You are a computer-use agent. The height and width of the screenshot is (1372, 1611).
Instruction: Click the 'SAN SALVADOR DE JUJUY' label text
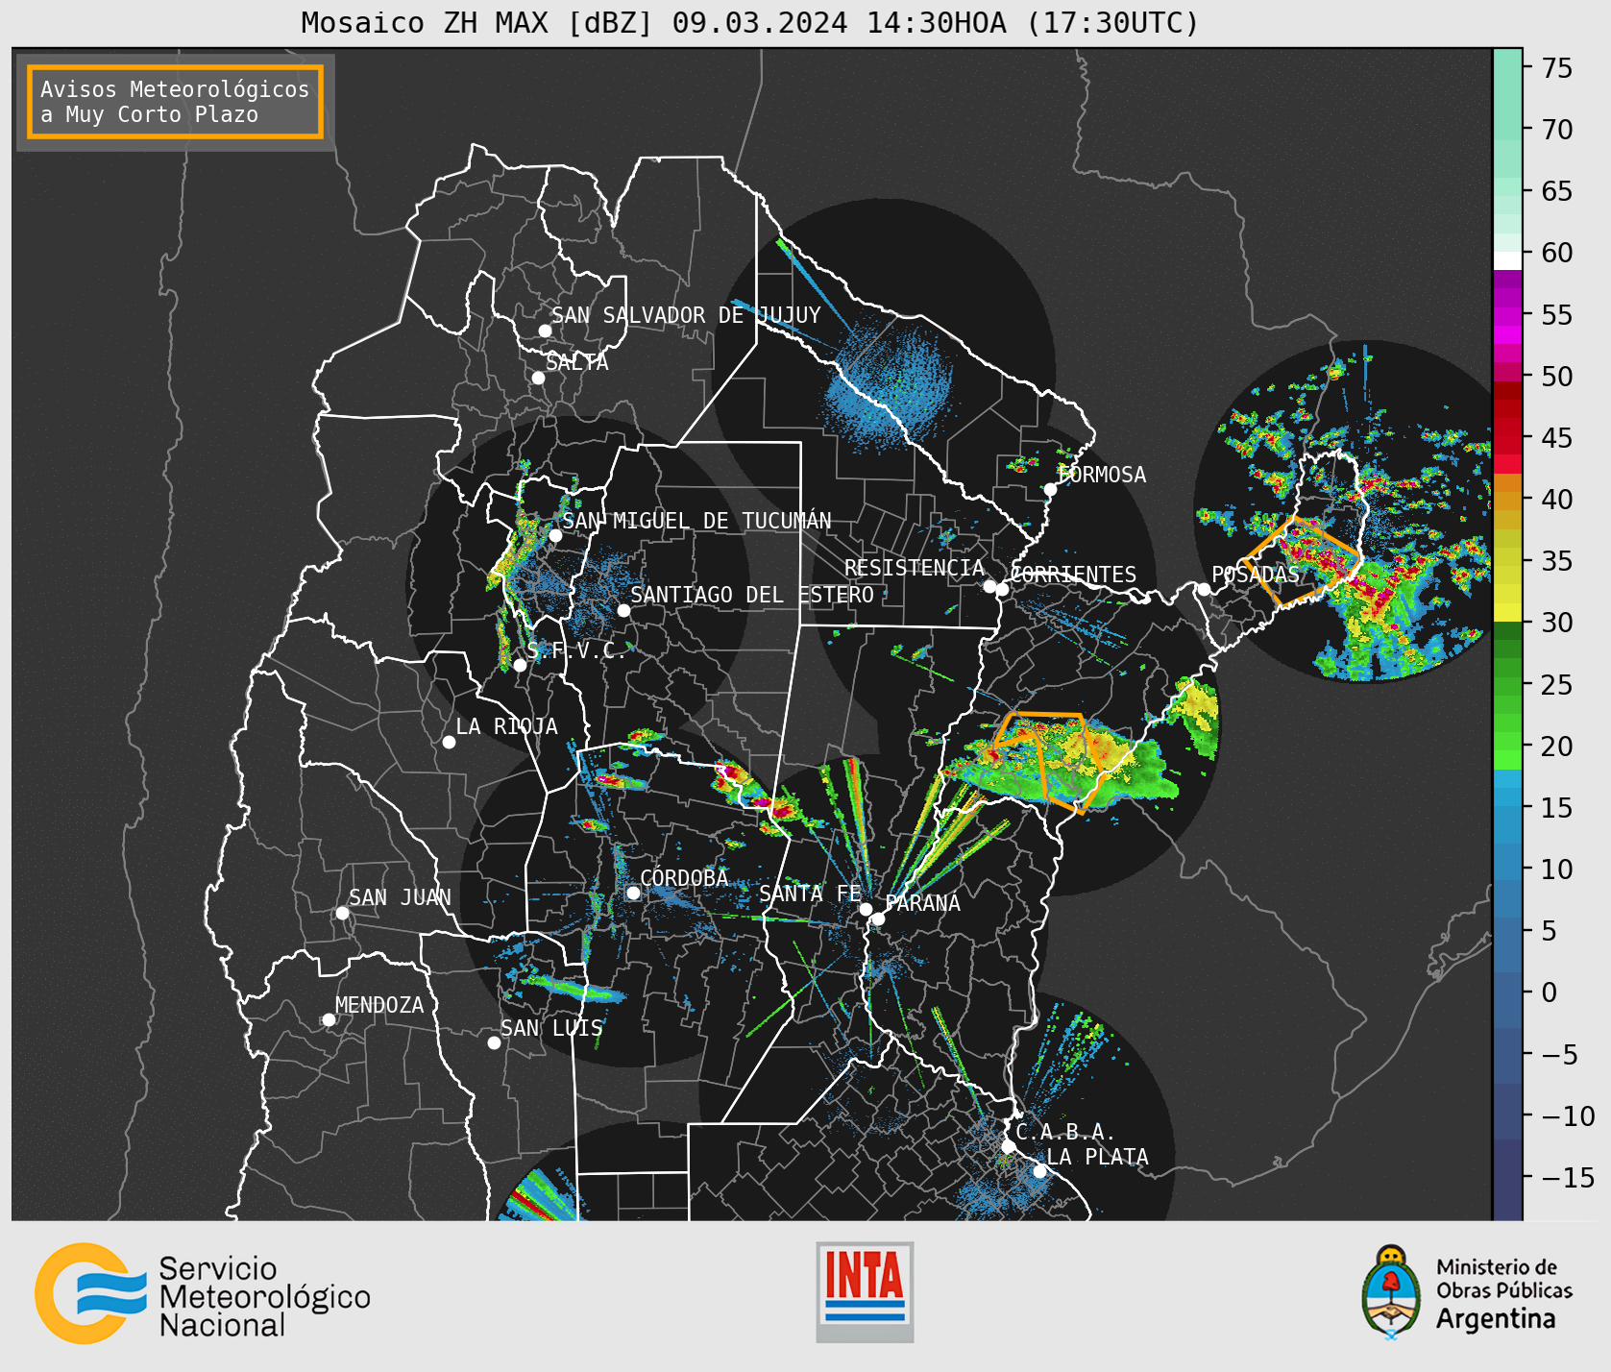point(686,315)
